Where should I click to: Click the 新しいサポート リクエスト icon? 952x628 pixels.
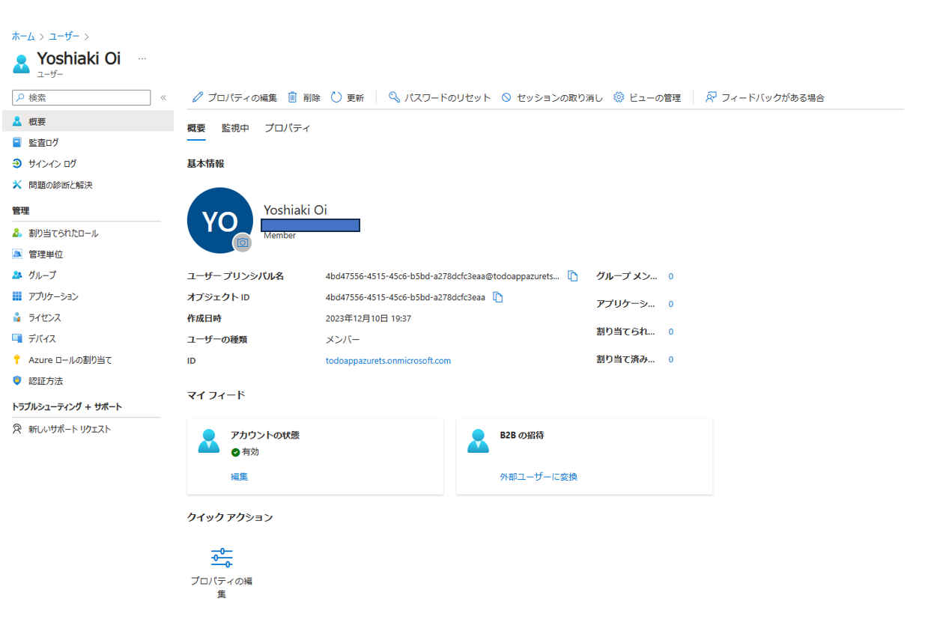click(17, 429)
